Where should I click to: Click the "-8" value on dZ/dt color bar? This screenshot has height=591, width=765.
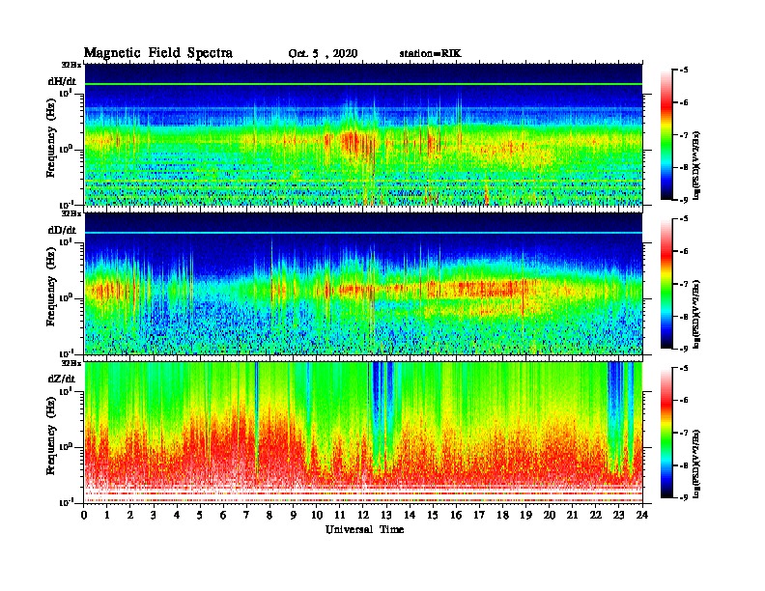click(683, 465)
